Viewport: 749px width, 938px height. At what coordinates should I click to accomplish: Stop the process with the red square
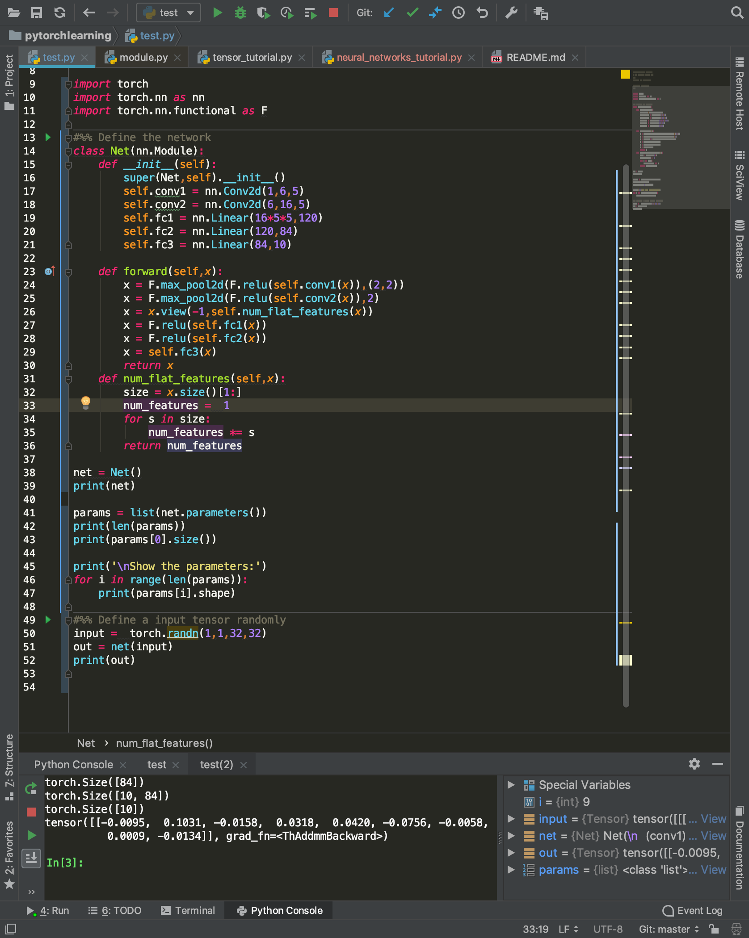(333, 13)
